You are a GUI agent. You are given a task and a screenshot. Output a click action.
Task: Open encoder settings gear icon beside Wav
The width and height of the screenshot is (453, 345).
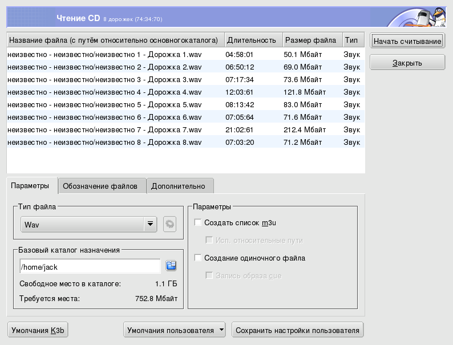point(169,224)
